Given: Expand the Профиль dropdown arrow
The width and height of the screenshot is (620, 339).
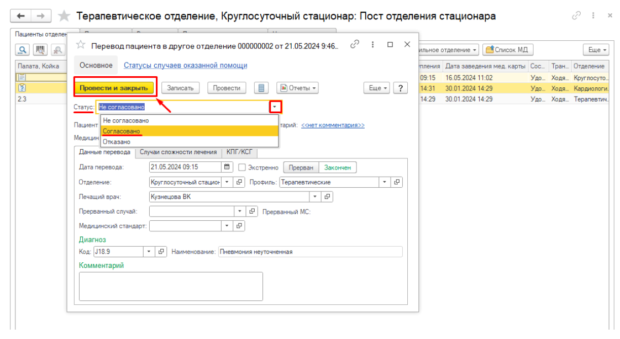Looking at the screenshot, I should pos(384,182).
